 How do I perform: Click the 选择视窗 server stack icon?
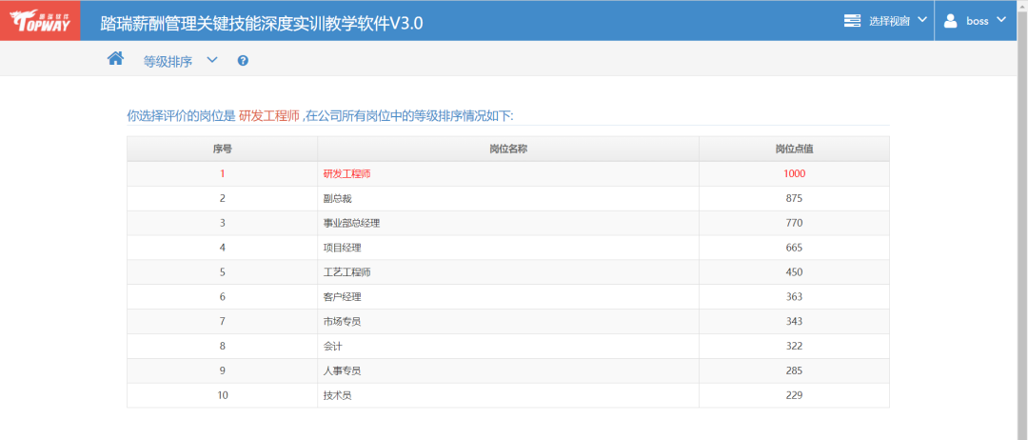coord(852,21)
